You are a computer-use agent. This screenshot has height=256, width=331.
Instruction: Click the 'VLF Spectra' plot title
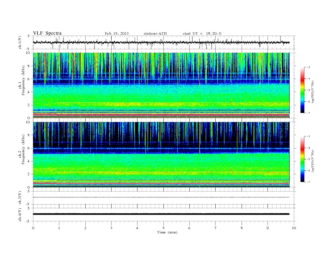tap(47, 33)
